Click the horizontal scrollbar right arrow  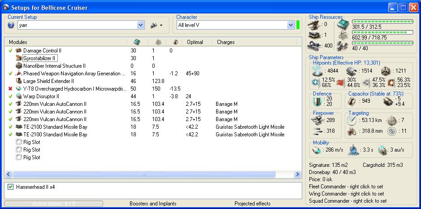pyautogui.click(x=297, y=174)
